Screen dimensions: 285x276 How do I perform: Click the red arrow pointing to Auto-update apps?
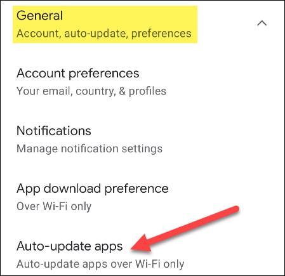pos(185,228)
